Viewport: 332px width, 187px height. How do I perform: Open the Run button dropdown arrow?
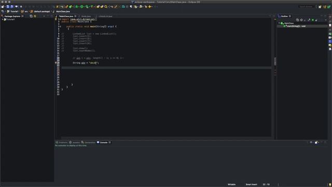pyautogui.click(x=84, y=7)
